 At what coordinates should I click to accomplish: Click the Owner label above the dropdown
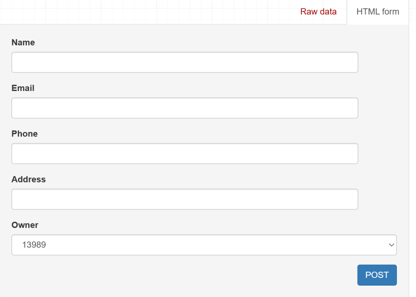click(25, 225)
